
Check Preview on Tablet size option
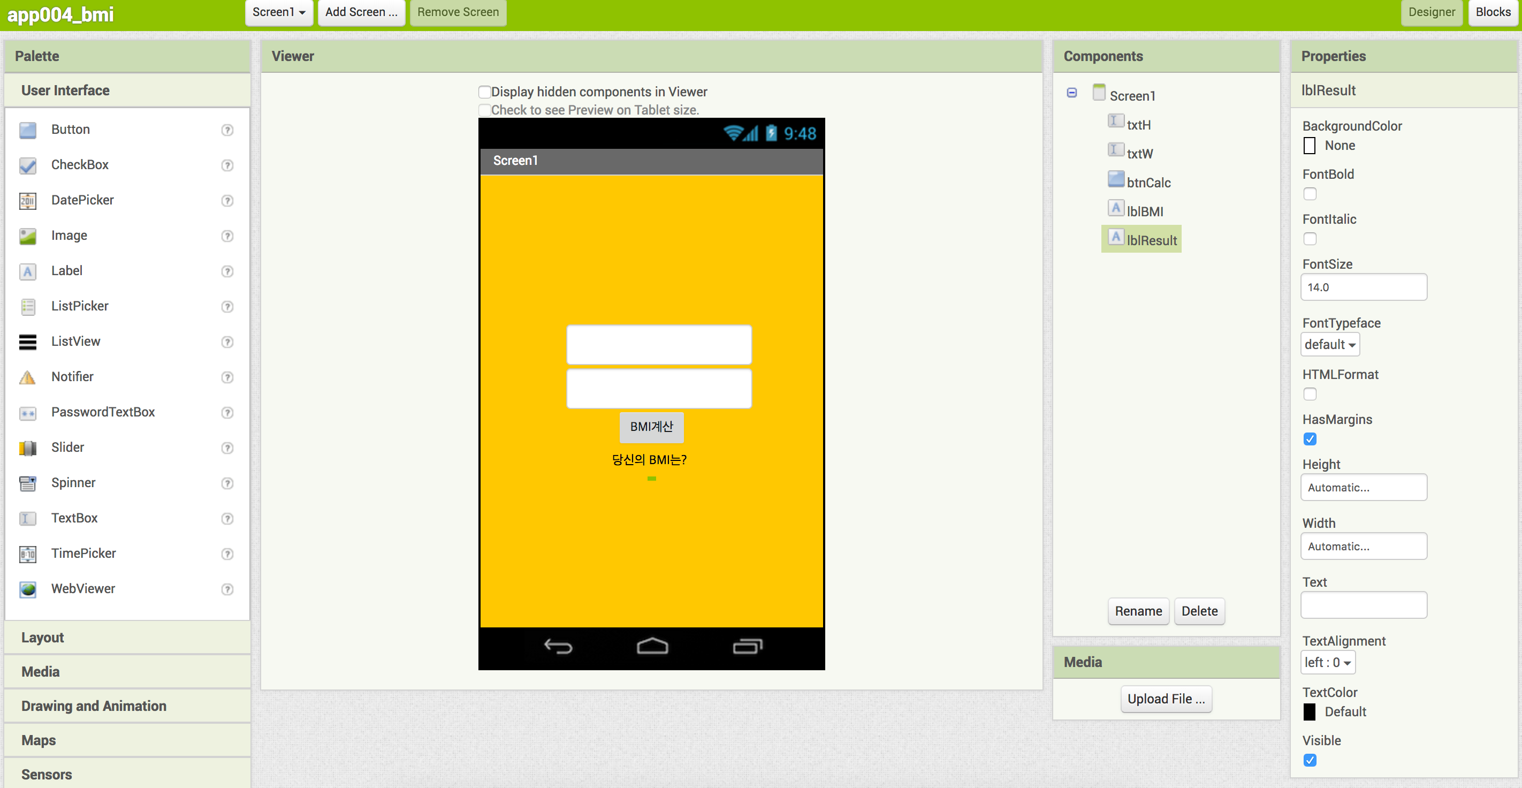[x=484, y=110]
